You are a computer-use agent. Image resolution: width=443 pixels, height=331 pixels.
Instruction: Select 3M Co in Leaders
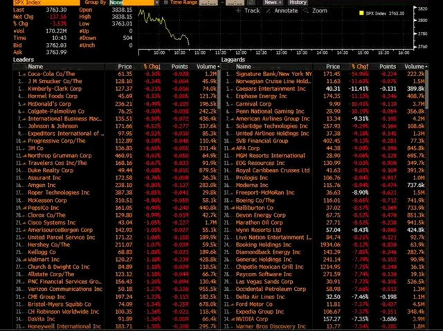point(116,148)
